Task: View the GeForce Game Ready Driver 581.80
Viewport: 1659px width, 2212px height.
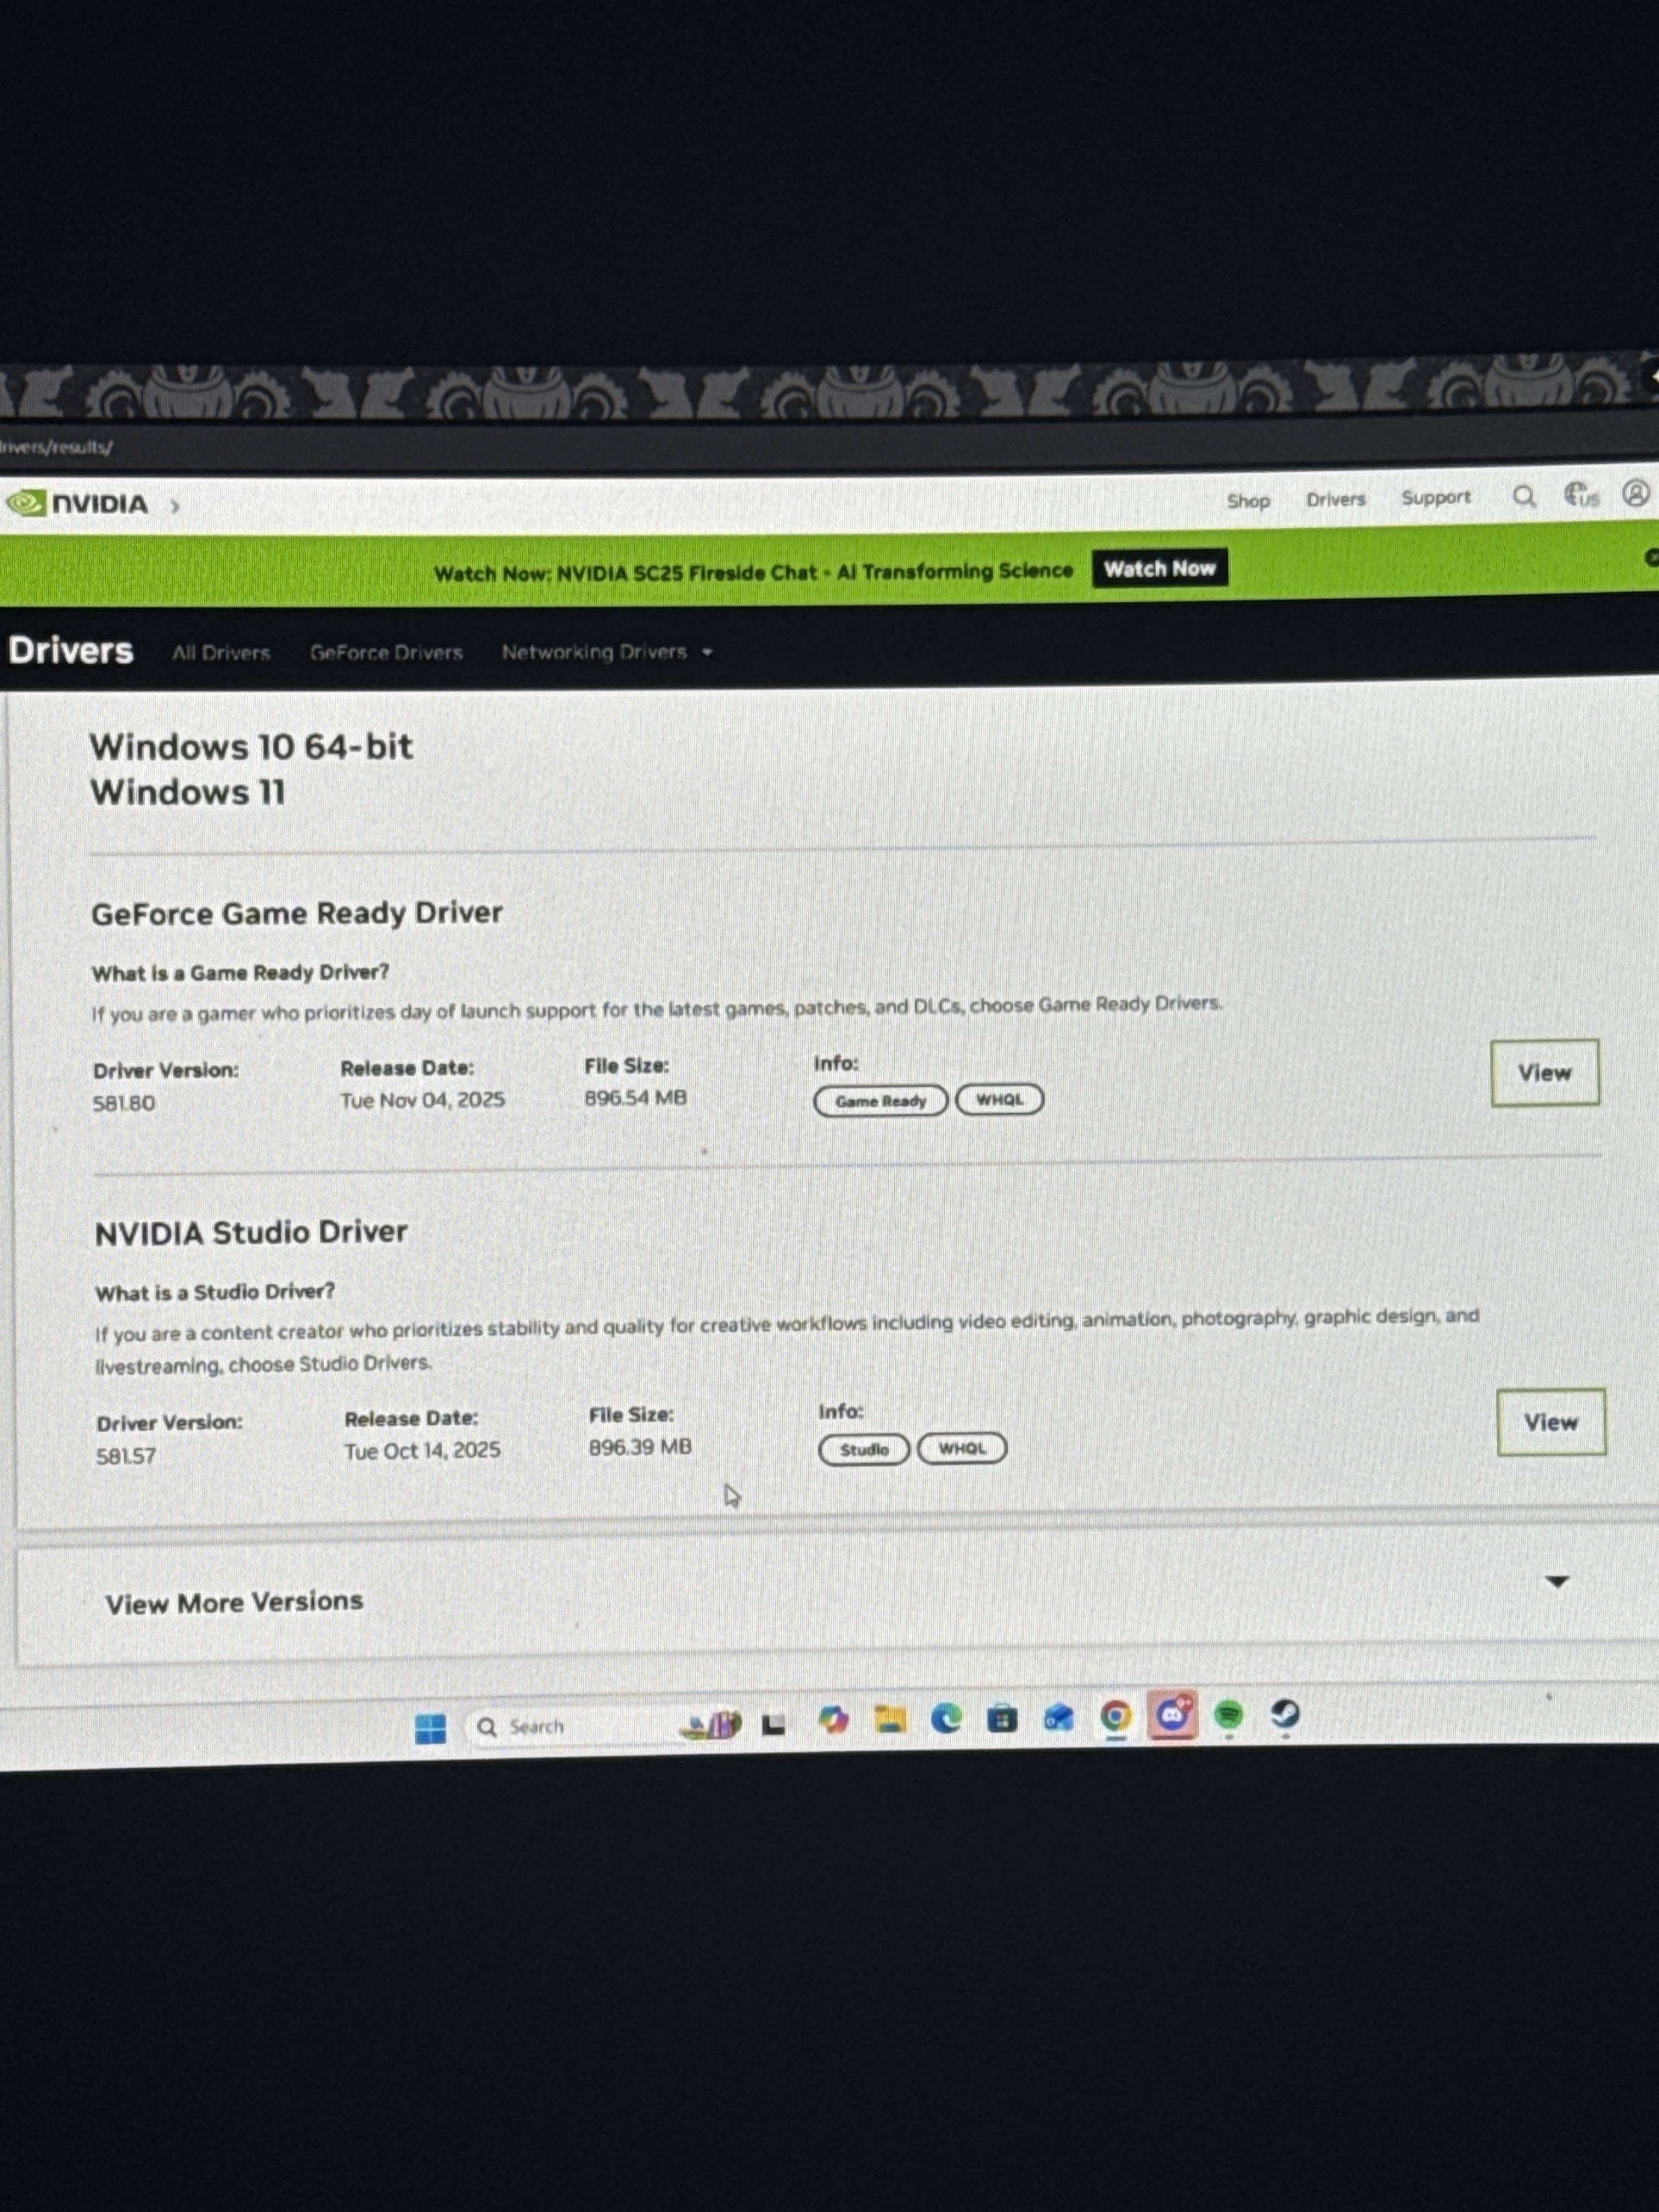Action: point(1544,1073)
